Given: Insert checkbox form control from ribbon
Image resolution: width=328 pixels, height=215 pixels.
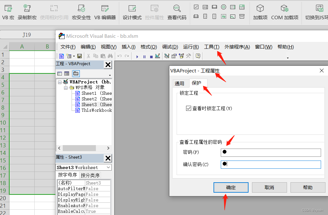Looking at the screenshot, I should tap(196, 7).
